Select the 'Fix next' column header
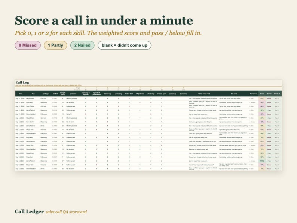Screen dimensions: 297x223 pyautogui.click(x=234, y=94)
